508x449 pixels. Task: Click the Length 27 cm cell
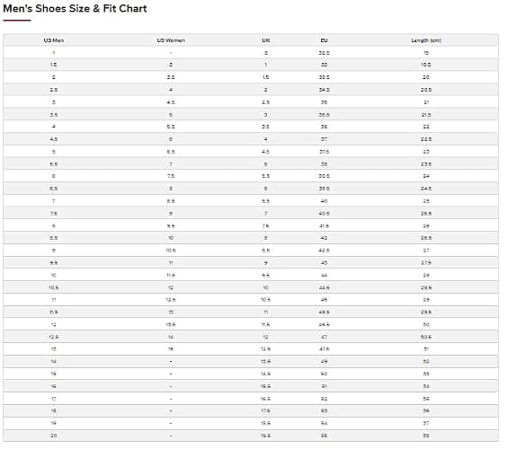click(426, 251)
